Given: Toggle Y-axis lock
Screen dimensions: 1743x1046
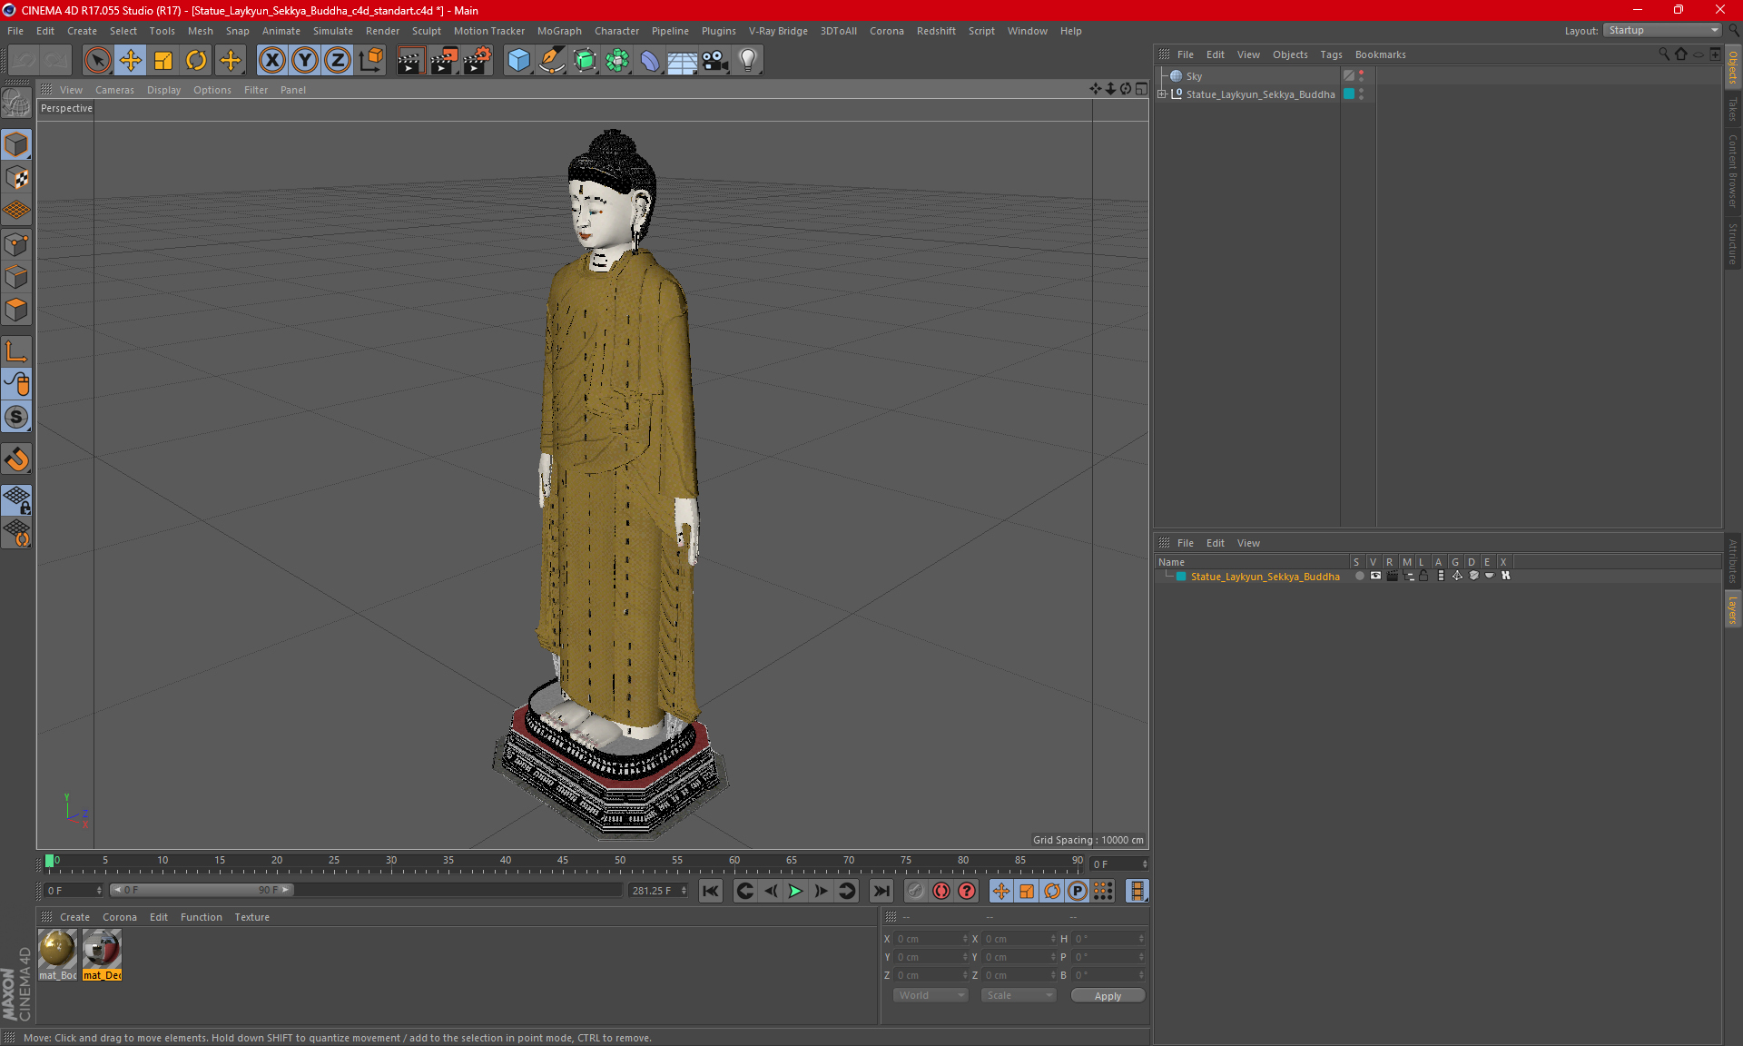Looking at the screenshot, I should coord(305,61).
